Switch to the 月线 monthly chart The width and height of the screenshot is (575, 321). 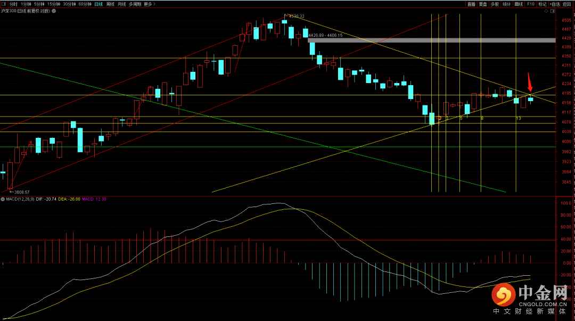tap(122, 4)
